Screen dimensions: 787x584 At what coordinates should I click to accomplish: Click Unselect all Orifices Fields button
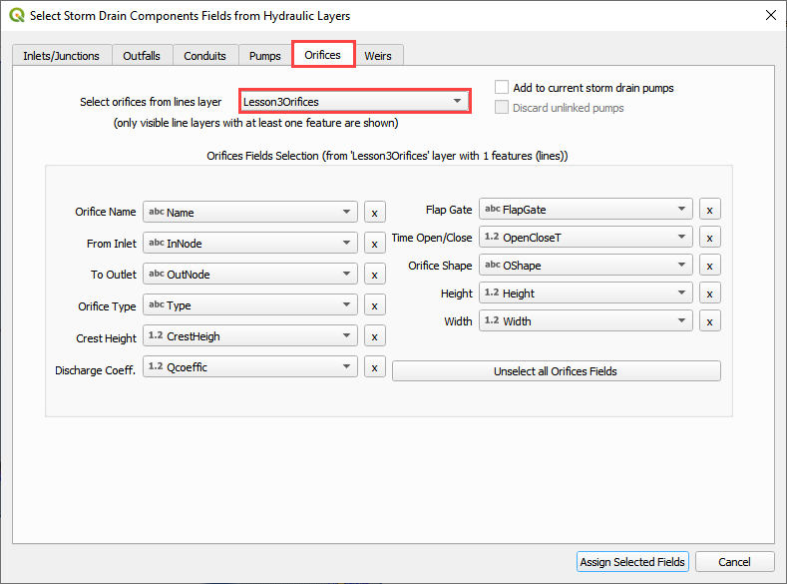point(556,371)
